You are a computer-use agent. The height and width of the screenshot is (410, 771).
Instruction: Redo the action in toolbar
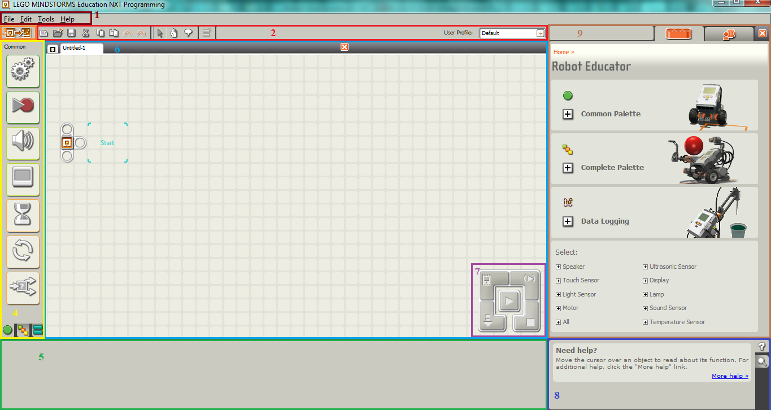click(x=141, y=33)
